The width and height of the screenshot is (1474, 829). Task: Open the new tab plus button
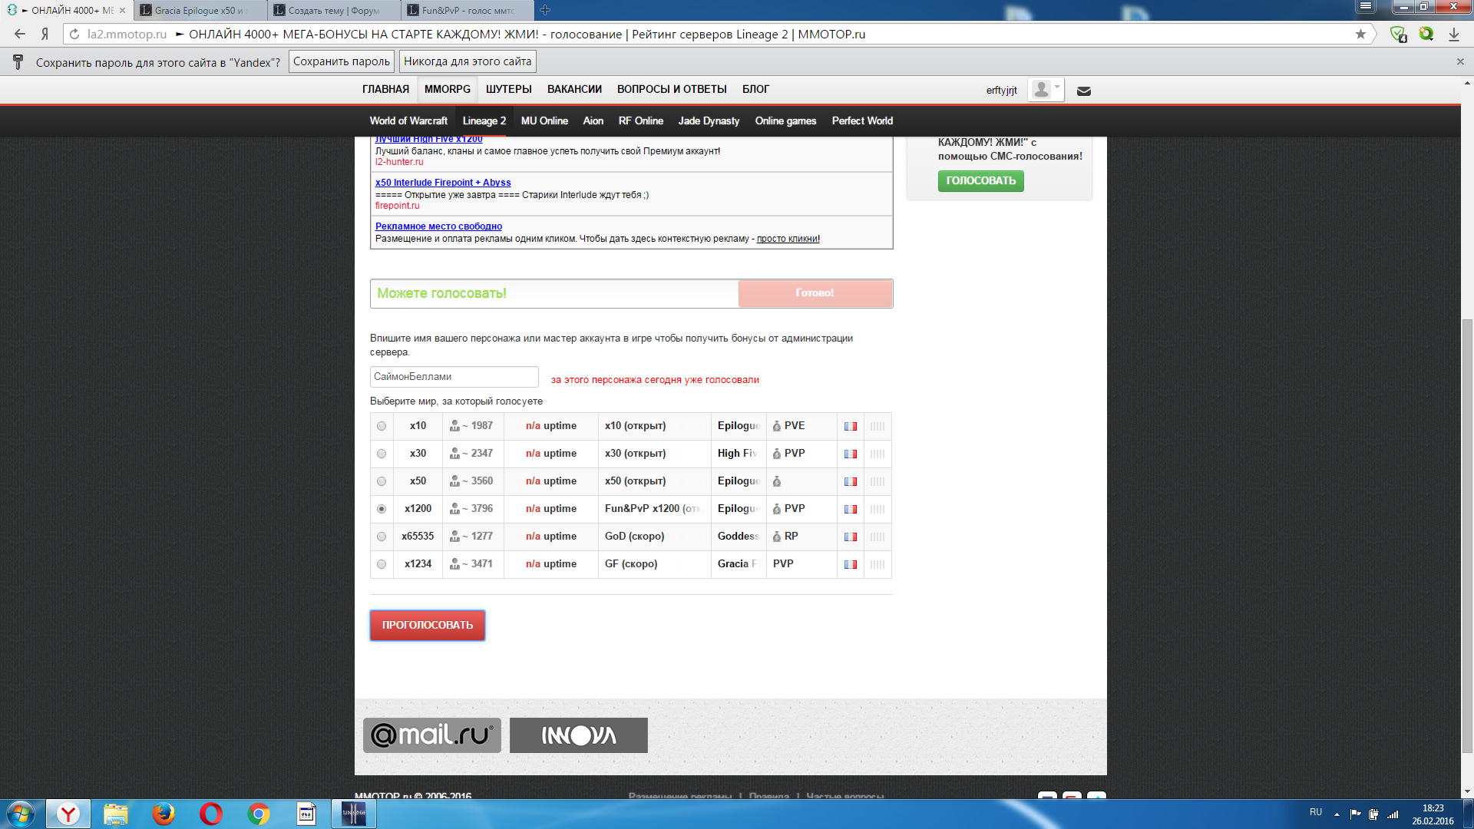545,10
